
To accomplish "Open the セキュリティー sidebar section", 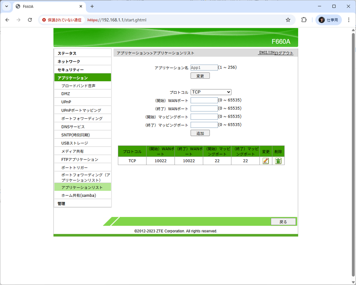I will coord(70,70).
